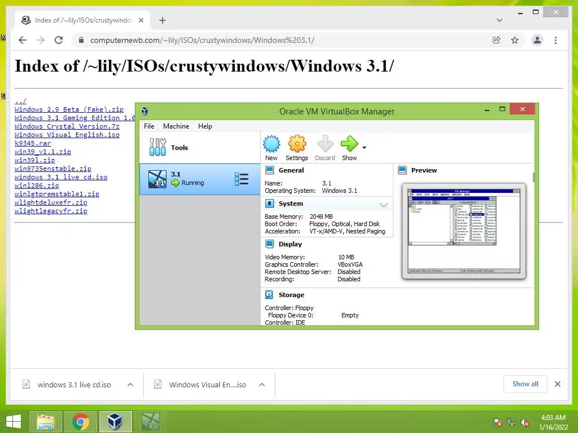Expand options for windows 3.1 live cd.iso

130,385
